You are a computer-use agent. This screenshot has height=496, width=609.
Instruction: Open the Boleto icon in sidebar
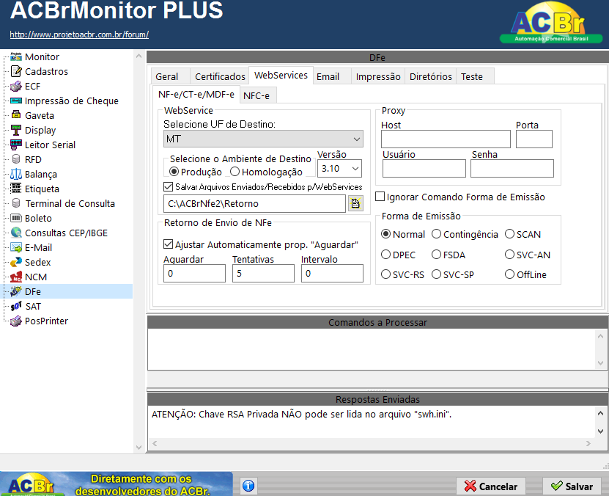point(16,219)
